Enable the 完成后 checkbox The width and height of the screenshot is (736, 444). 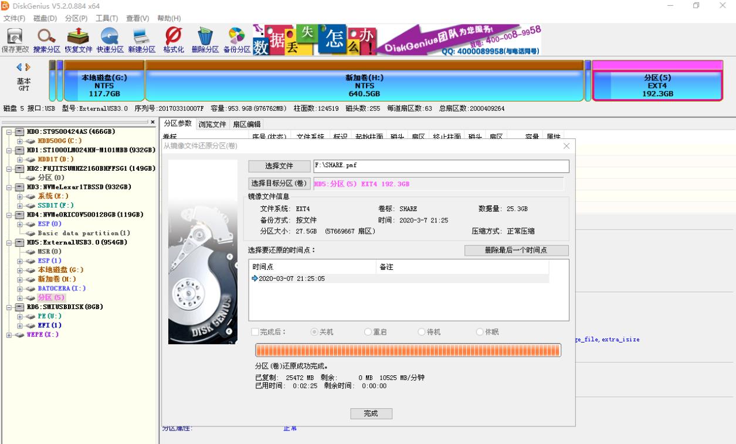click(x=256, y=331)
